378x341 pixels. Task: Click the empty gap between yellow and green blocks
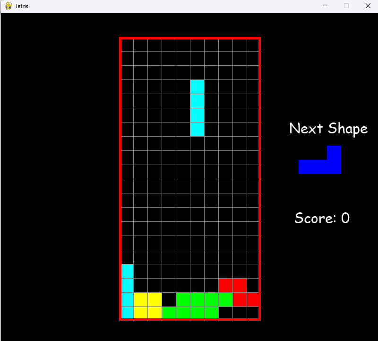169,299
